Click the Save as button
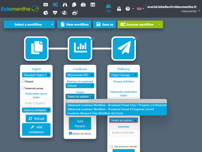 (x=104, y=24)
